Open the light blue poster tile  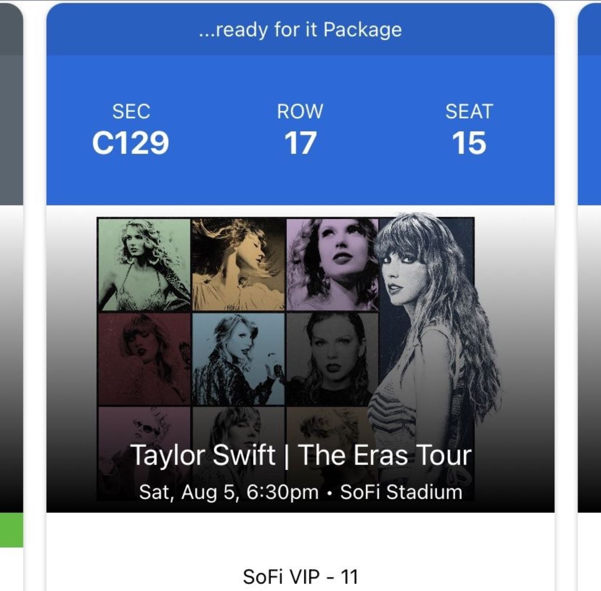tap(238, 359)
